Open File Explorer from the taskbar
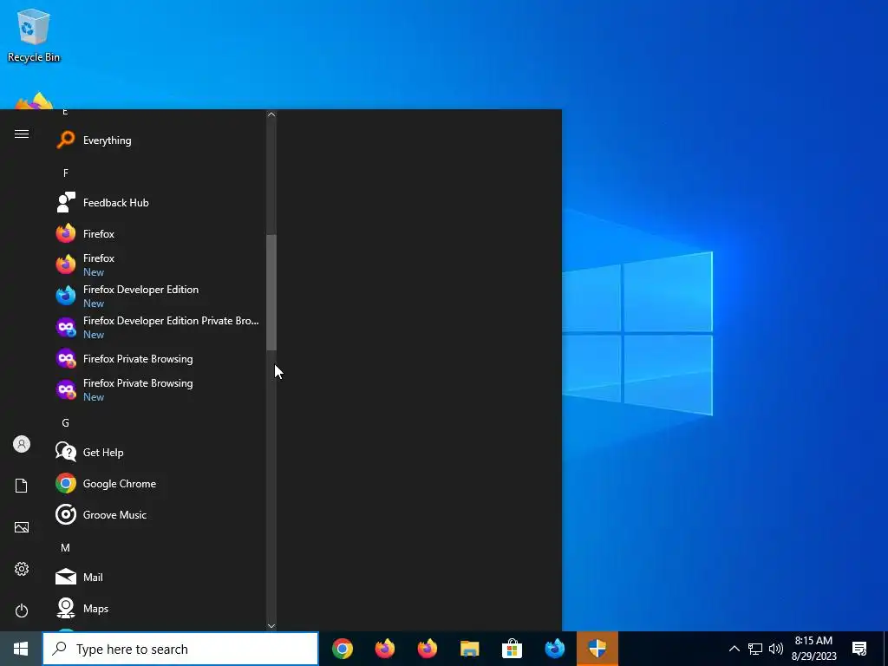888x666 pixels. tap(470, 649)
